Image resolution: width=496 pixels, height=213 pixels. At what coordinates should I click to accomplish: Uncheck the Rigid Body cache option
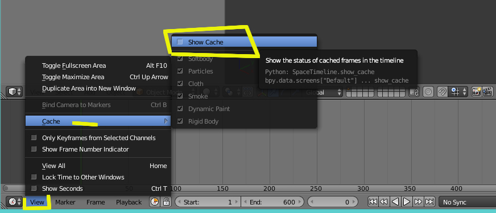coord(180,121)
